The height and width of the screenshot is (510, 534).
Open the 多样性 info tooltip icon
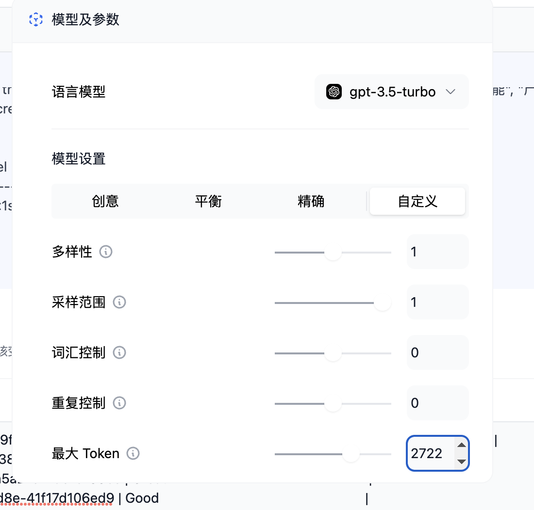point(105,252)
